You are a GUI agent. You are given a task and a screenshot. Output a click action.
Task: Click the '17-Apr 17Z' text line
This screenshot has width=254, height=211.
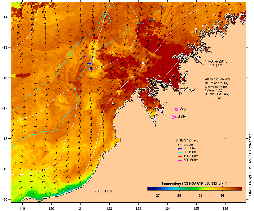coord(213,90)
